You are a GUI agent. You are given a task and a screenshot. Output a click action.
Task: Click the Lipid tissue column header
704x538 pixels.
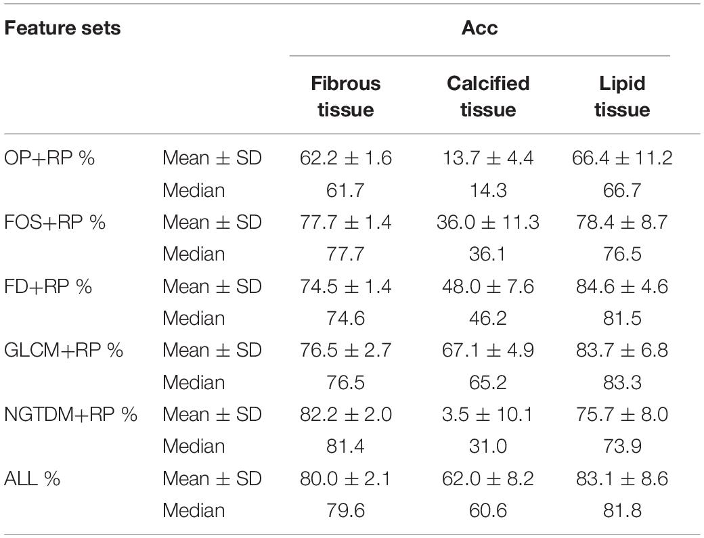622,97
